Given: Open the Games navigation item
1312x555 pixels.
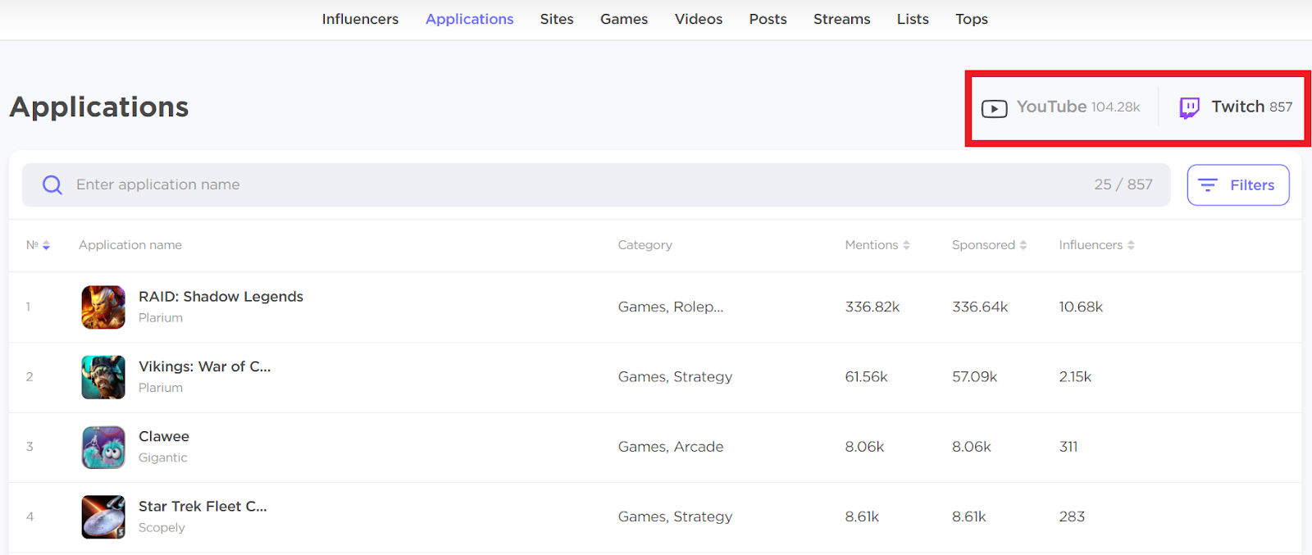Looking at the screenshot, I should coord(624,19).
